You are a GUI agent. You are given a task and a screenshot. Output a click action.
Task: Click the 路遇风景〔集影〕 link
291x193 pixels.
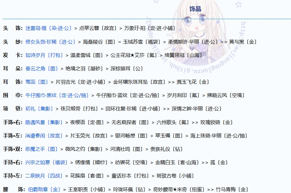[44, 122]
